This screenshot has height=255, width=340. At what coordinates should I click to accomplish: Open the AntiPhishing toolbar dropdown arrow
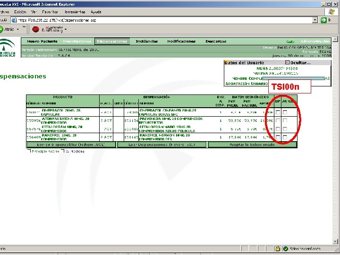pos(66,29)
